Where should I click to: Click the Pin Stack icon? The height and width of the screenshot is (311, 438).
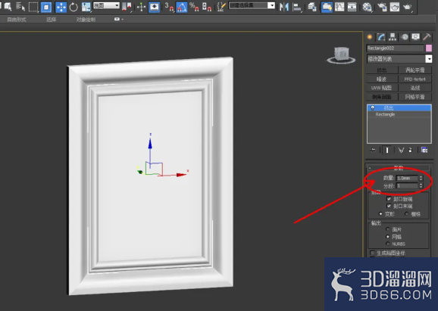373,150
